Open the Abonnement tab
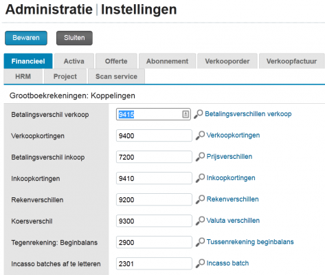 pos(168,61)
